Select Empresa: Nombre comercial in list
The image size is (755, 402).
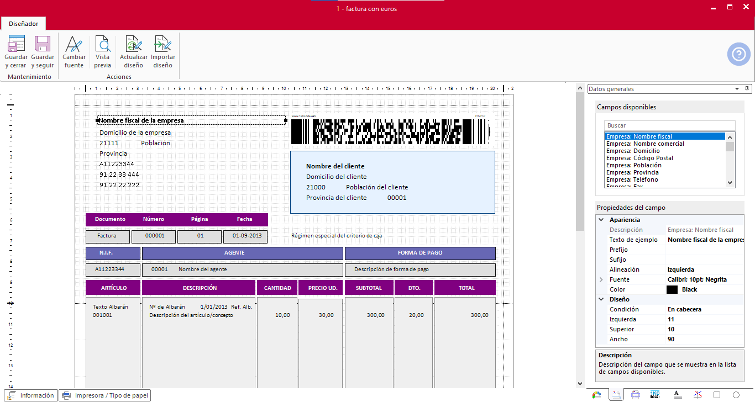[x=665, y=144]
